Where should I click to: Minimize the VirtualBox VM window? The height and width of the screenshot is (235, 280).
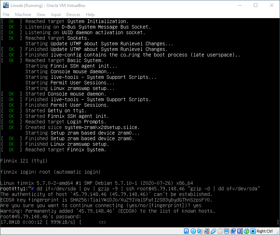[240, 5]
